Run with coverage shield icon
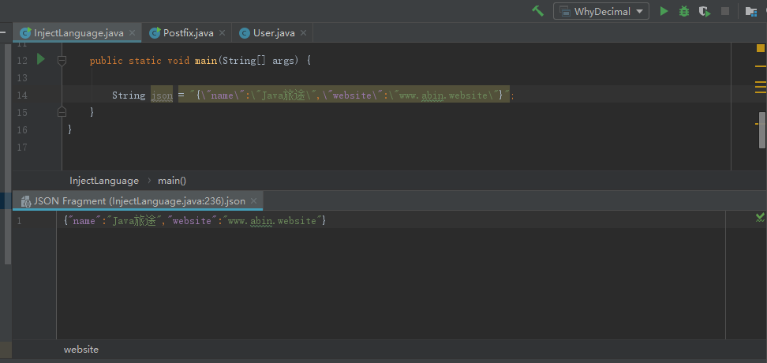The height and width of the screenshot is (363, 767). [705, 11]
